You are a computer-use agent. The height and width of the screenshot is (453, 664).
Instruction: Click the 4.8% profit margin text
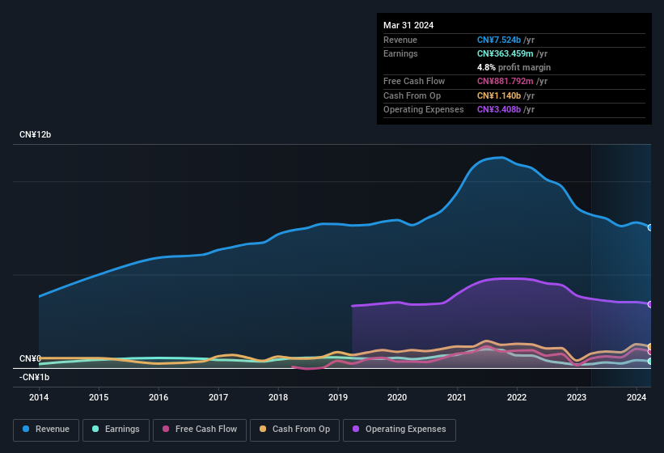click(x=514, y=67)
